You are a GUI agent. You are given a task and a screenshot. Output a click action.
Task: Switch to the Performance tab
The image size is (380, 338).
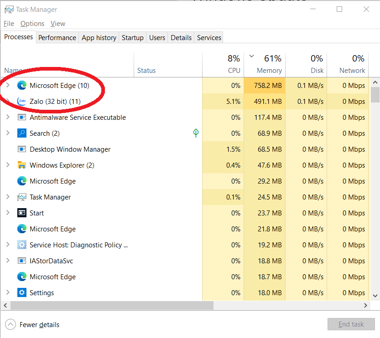57,38
